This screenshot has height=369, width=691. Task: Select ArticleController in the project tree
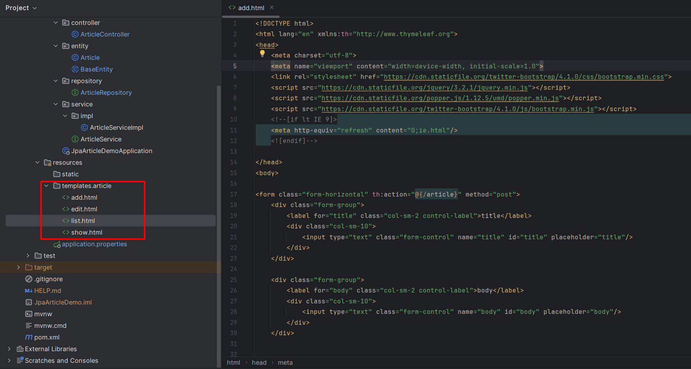tap(105, 34)
